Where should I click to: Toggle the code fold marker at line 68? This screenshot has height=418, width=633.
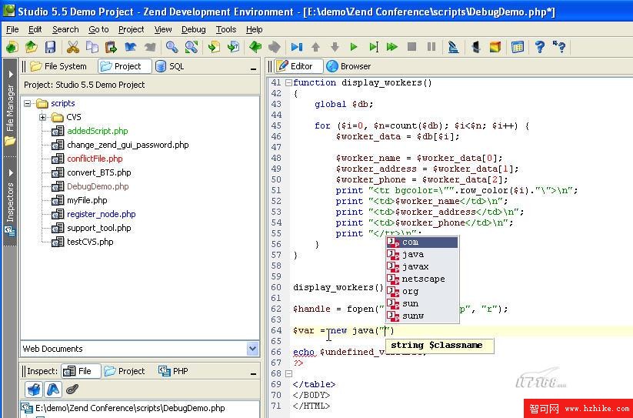pos(288,373)
